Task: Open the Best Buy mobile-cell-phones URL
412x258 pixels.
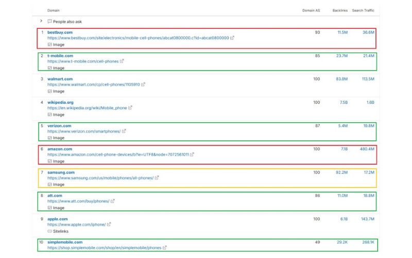Action: 138,38
